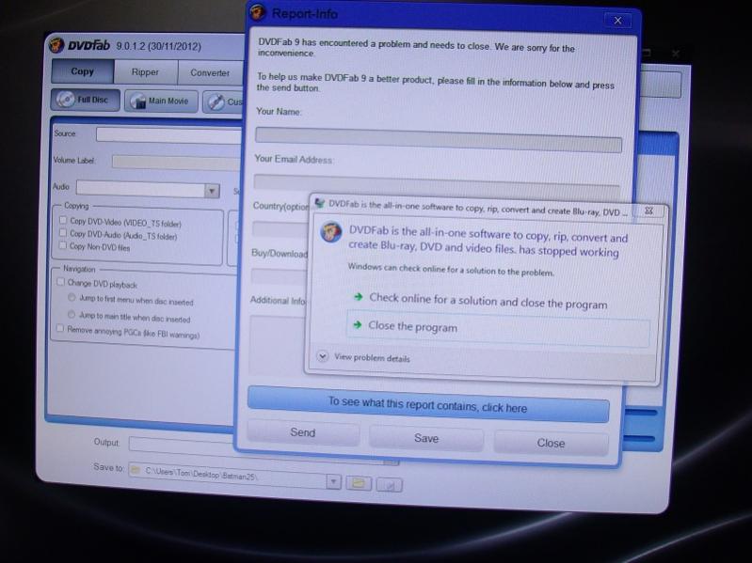This screenshot has height=563, width=752.
Task: Click the Send button in Report-Info
Action: 303,432
